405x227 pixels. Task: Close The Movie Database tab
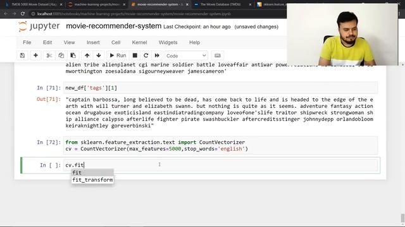coord(250,4)
